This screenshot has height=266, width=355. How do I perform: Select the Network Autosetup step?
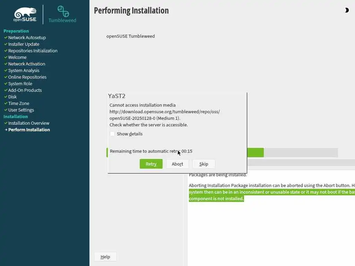click(x=27, y=37)
